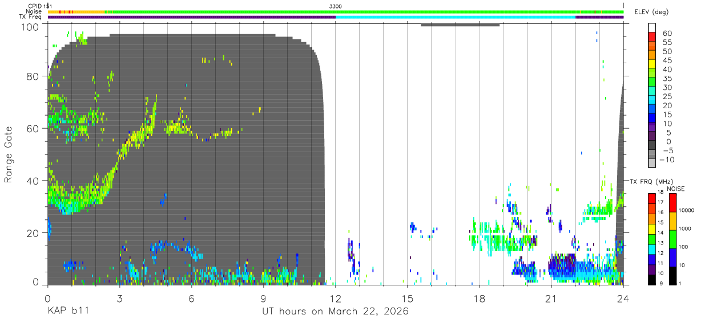Click the 9 hour tick label on x-axis
The height and width of the screenshot is (323, 701).
pos(264,297)
